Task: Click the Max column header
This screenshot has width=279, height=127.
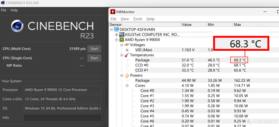Action: tap(246, 24)
